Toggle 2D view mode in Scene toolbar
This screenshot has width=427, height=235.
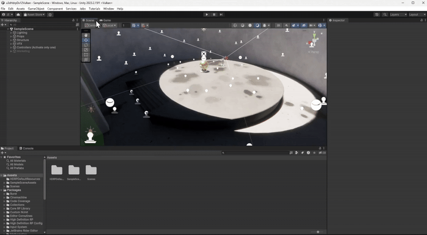point(279,25)
